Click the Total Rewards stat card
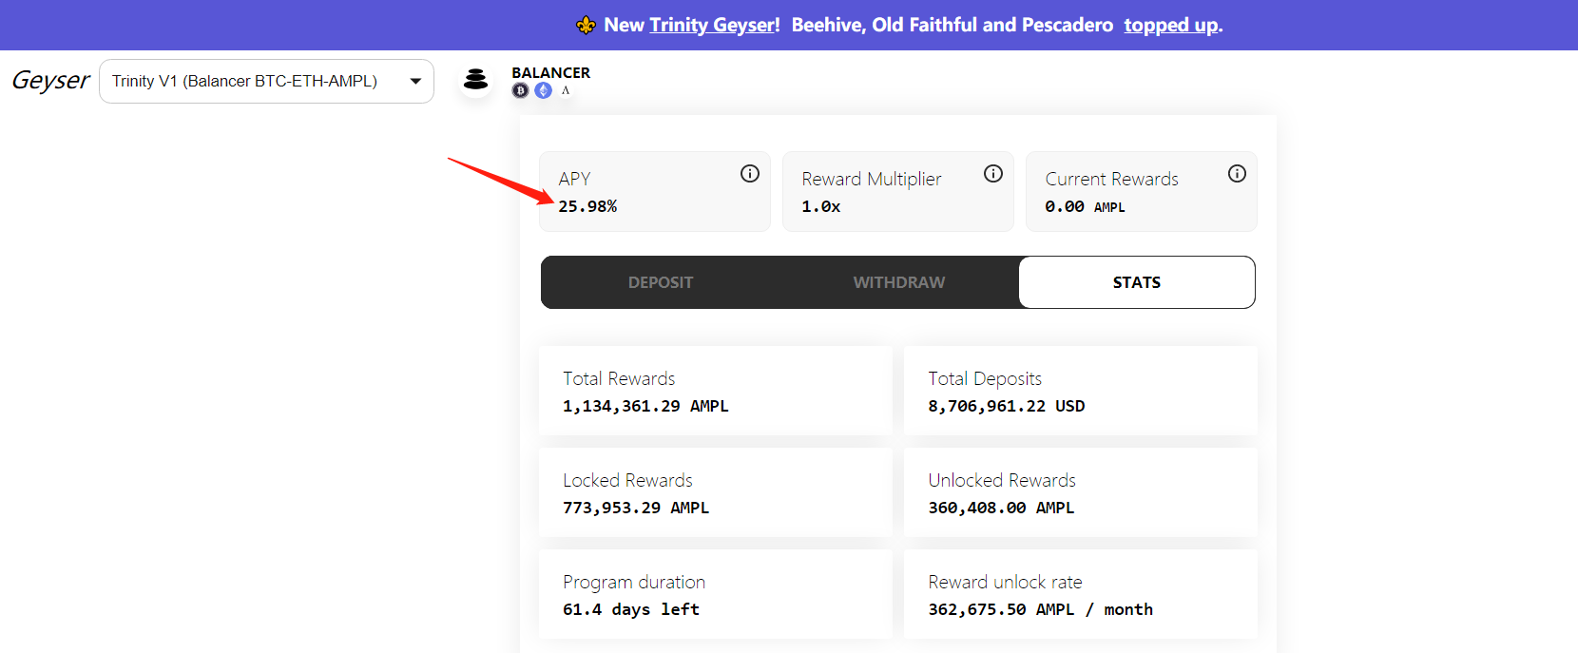1578x653 pixels. tap(715, 392)
